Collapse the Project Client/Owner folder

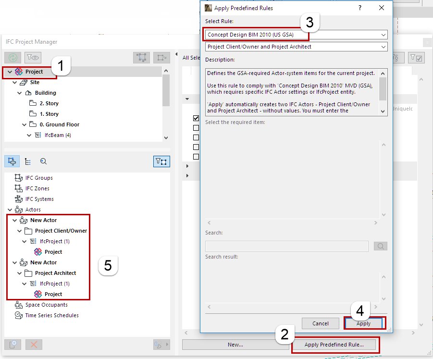click(x=19, y=231)
